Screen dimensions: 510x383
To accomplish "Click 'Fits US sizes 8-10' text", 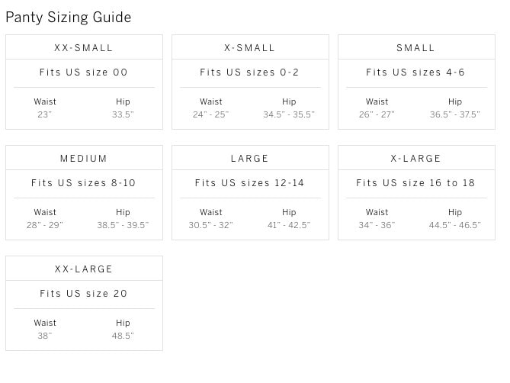I will pyautogui.click(x=84, y=183).
